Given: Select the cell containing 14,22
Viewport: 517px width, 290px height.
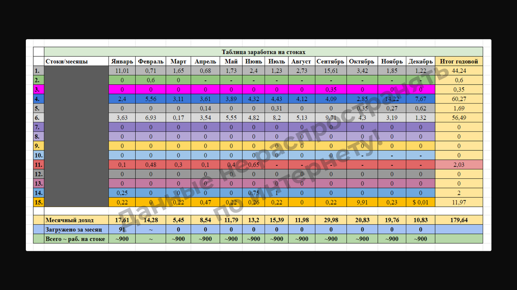Looking at the screenshot, I should pos(392,99).
